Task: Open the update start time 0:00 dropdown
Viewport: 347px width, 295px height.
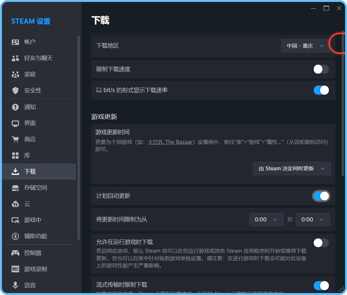Action: coord(266,219)
